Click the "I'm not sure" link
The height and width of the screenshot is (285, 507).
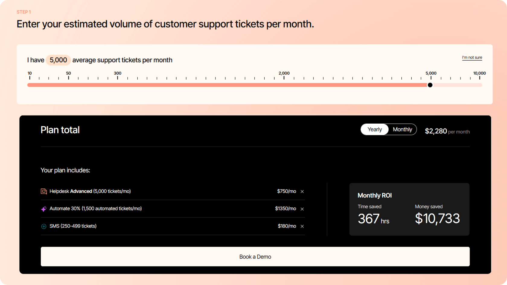pyautogui.click(x=472, y=57)
